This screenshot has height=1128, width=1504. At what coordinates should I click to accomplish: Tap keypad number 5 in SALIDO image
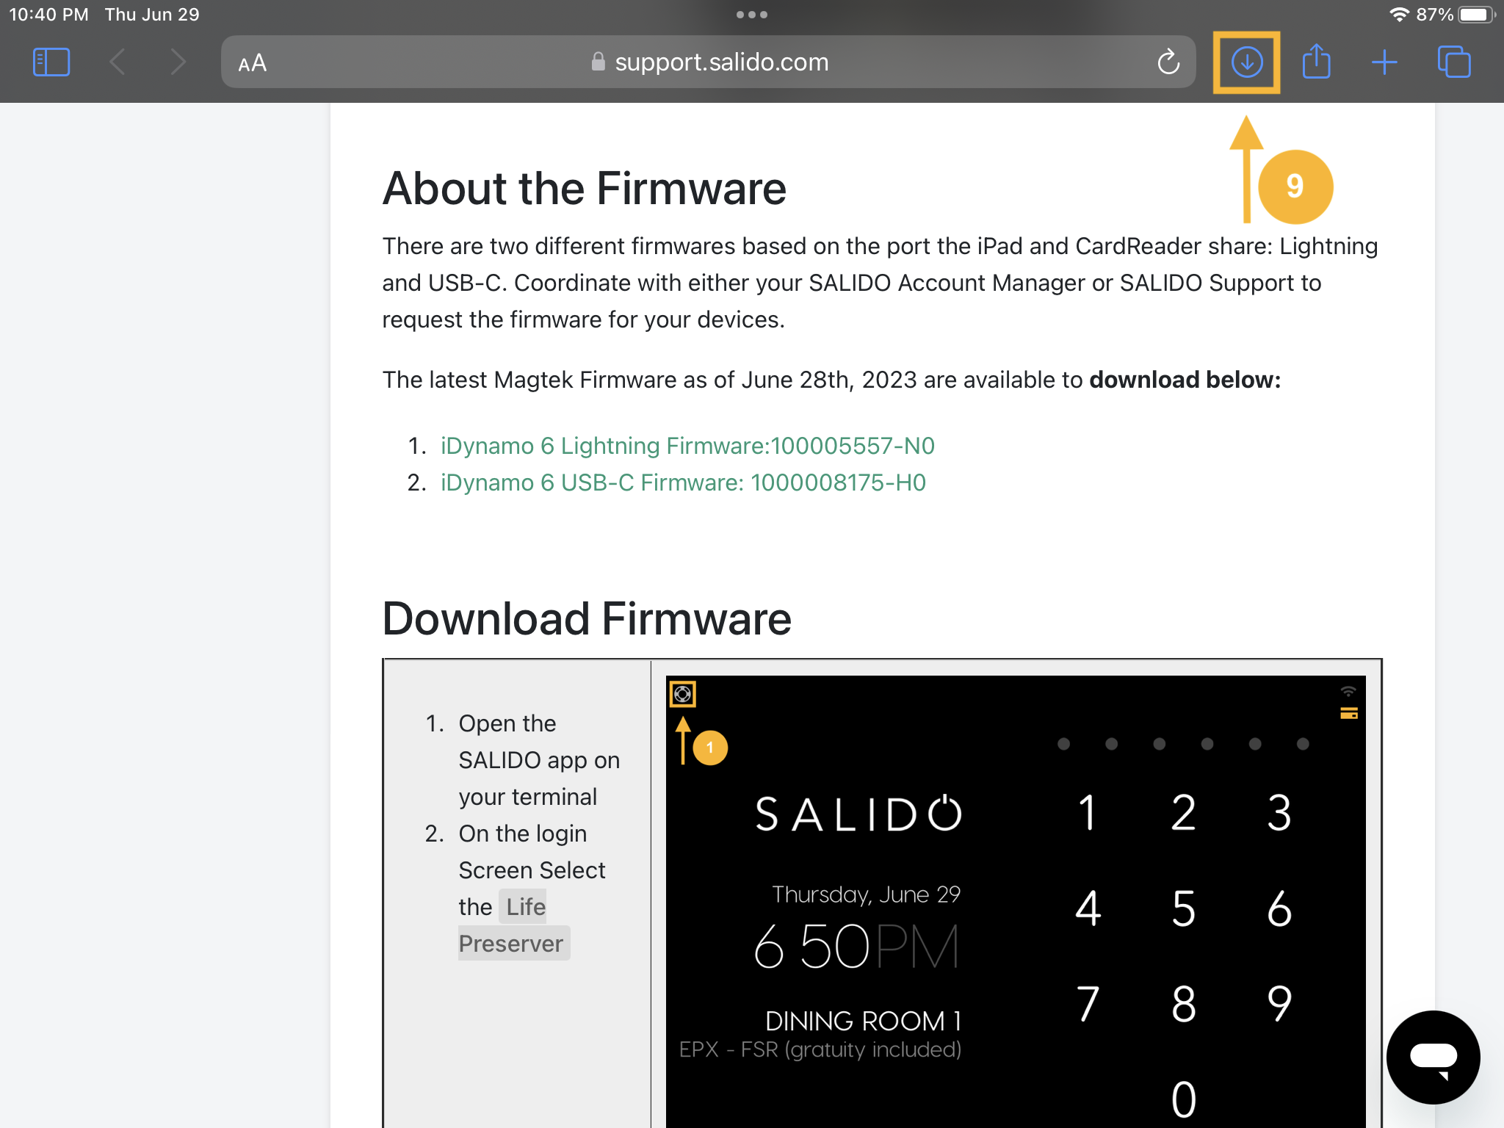1183,908
